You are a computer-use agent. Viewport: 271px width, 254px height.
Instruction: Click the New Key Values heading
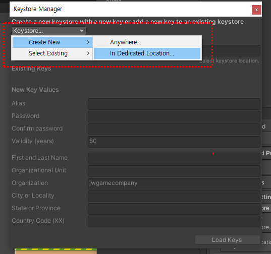click(x=35, y=90)
